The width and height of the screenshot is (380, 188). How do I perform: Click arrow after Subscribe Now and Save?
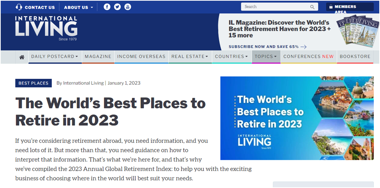304,47
